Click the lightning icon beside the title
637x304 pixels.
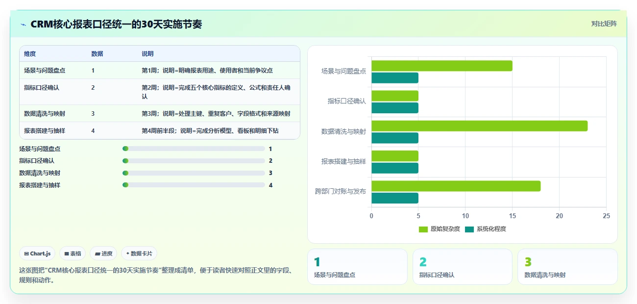pyautogui.click(x=24, y=24)
